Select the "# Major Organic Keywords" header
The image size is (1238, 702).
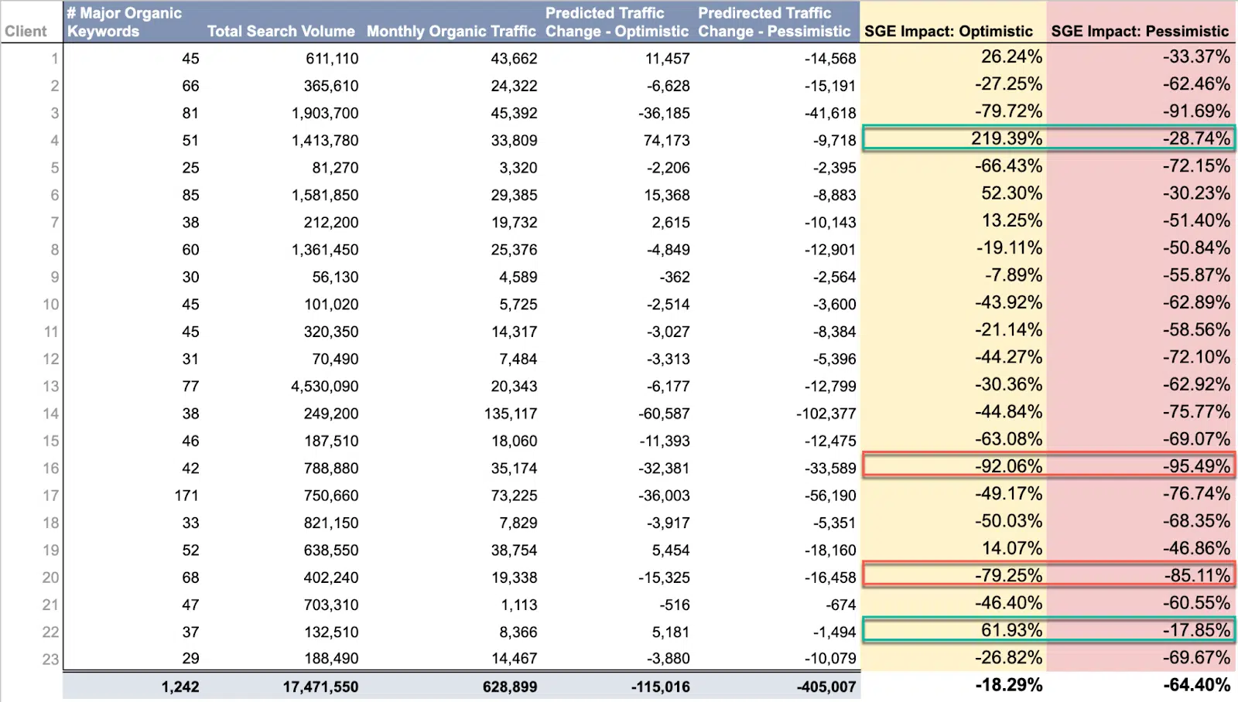[124, 22]
